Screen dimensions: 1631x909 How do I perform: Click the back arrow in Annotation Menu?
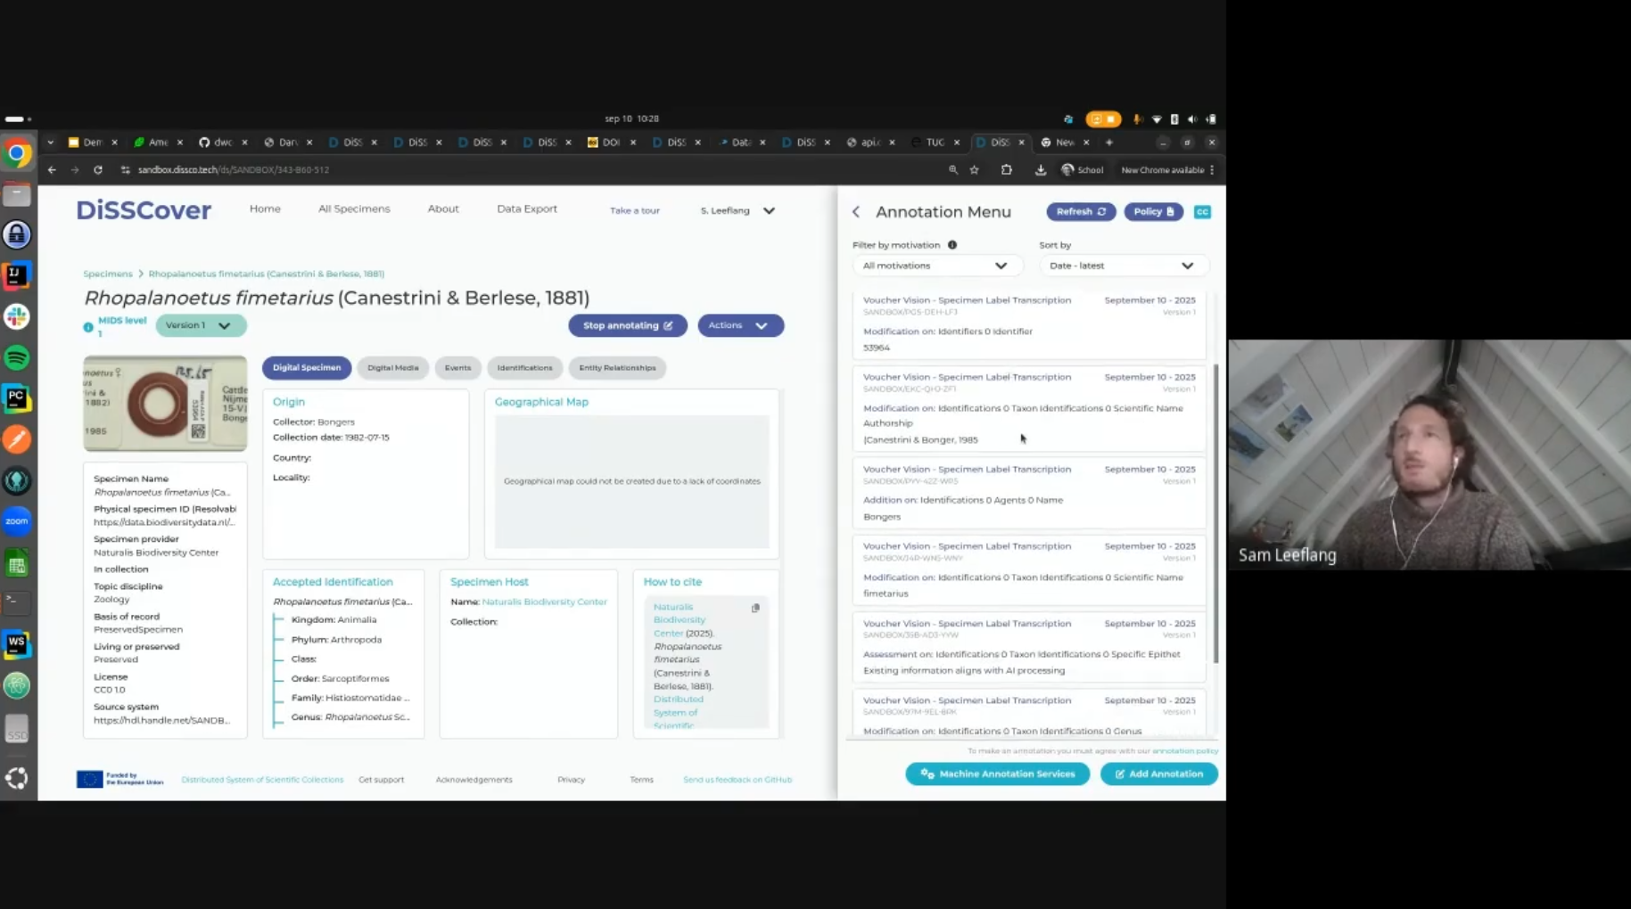(x=856, y=212)
